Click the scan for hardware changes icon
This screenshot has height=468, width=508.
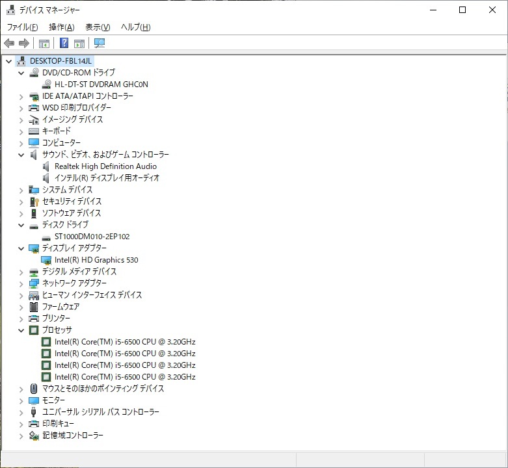(100, 44)
